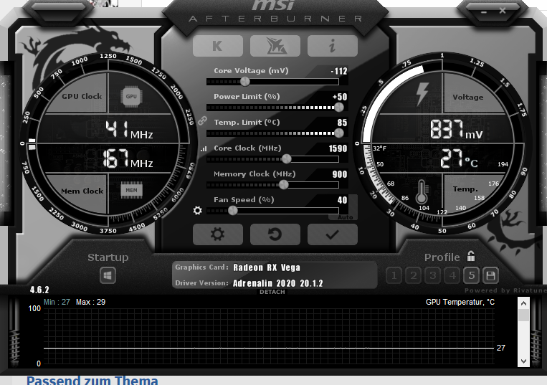Click the save profile floppy icon
The height and width of the screenshot is (385, 547).
point(490,275)
